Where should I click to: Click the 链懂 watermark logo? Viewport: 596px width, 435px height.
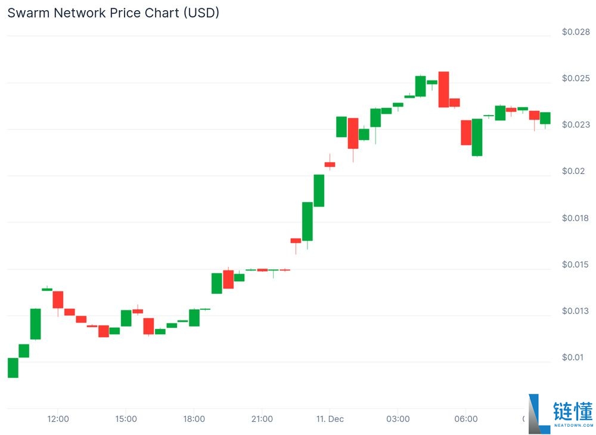point(560,414)
